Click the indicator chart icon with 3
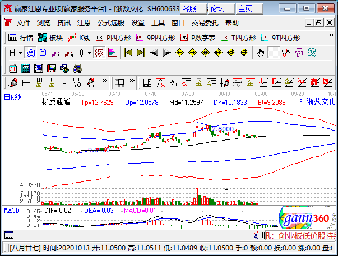The width and height of the screenshot is (338, 256). (x=56, y=53)
